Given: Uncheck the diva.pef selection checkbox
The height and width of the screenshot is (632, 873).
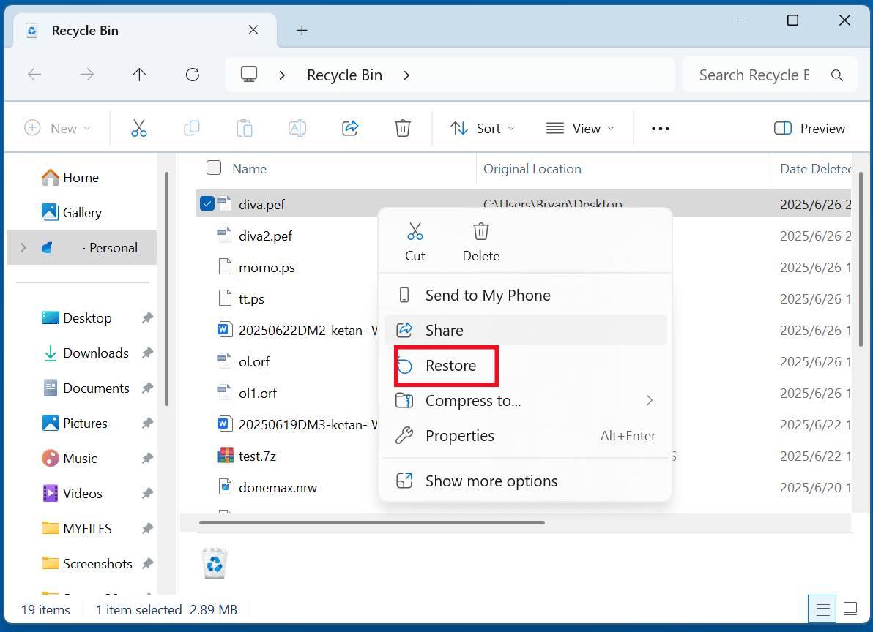Looking at the screenshot, I should point(206,203).
